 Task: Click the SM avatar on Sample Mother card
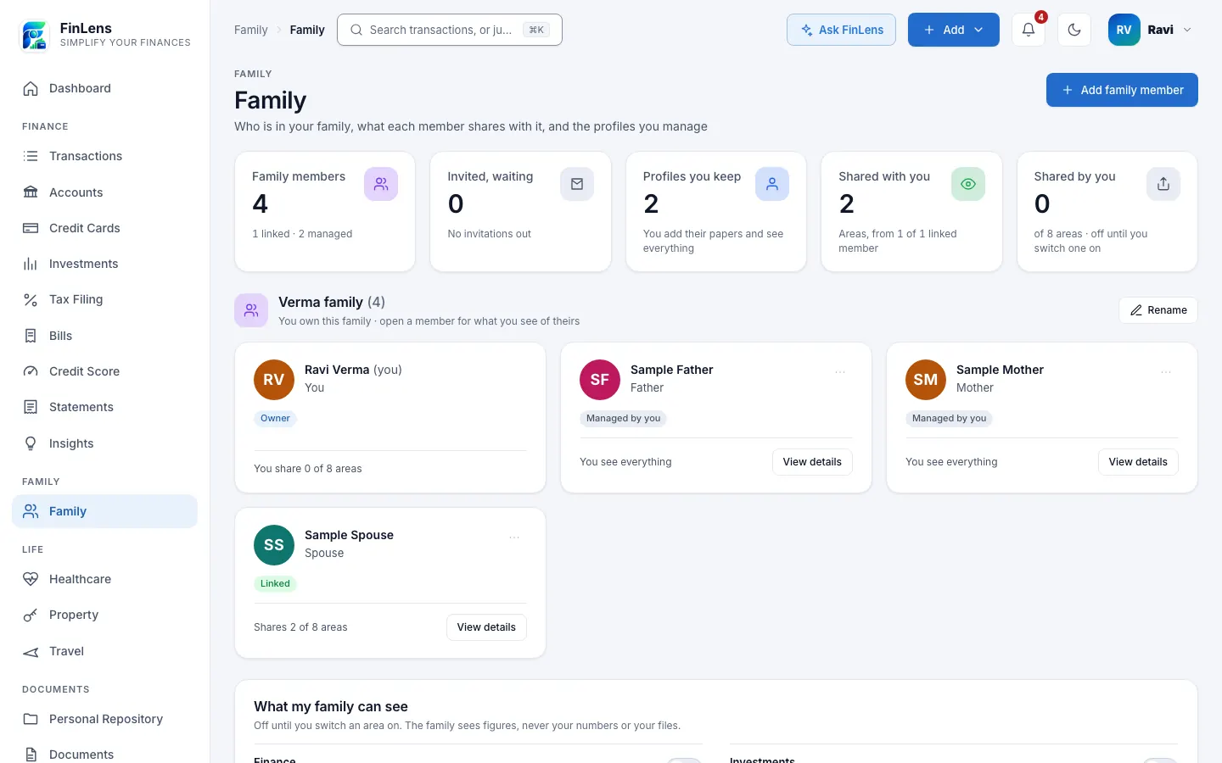[x=926, y=380]
